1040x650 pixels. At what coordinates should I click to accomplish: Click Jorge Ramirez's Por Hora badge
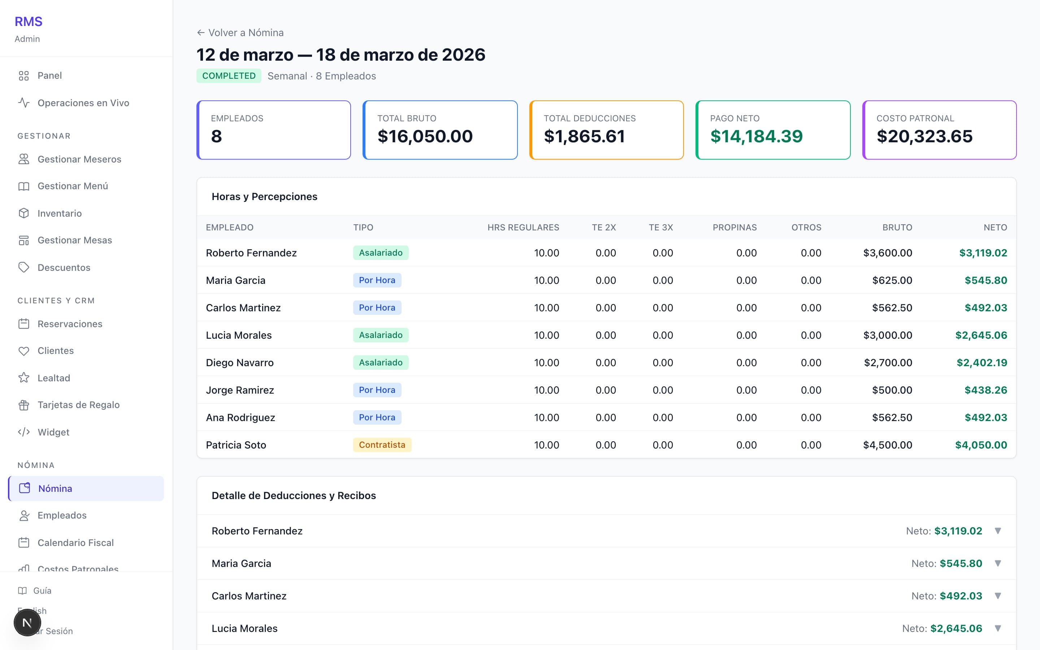377,390
